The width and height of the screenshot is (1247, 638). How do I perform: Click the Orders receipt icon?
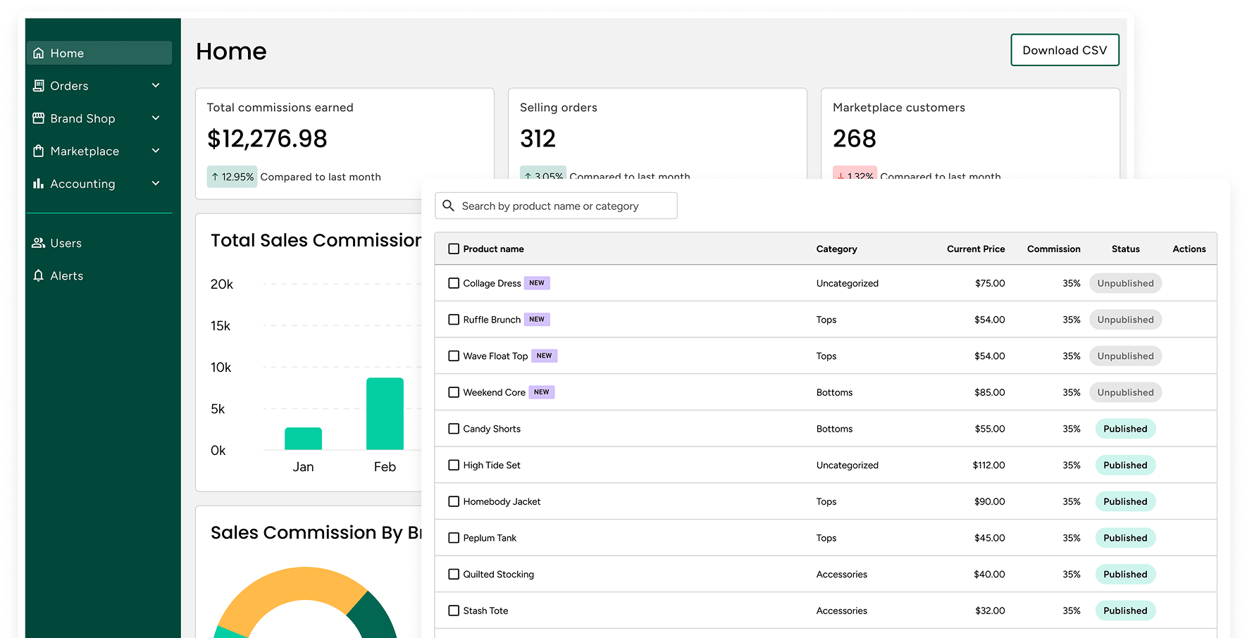pyautogui.click(x=39, y=86)
